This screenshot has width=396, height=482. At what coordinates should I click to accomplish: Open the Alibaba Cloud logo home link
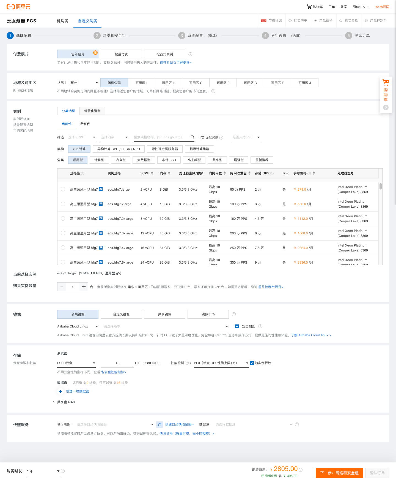pos(18,7)
